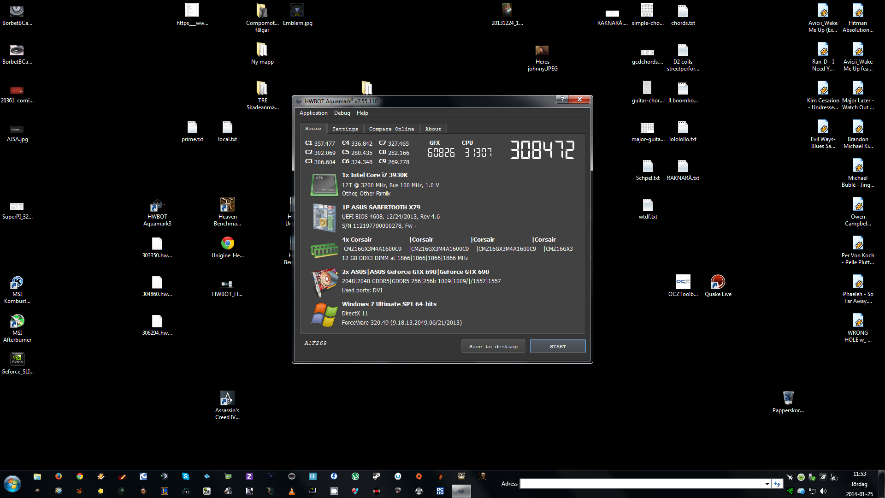Viewport: 885px width, 498px height.
Task: Select Assassin's Creed IV shortcut
Action: pos(227,406)
